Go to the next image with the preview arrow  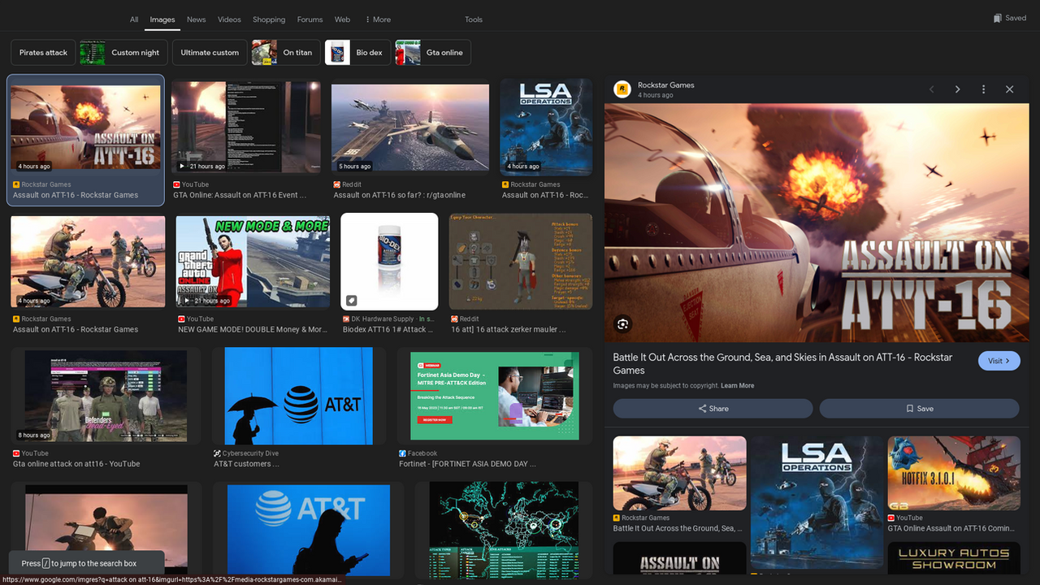click(957, 89)
